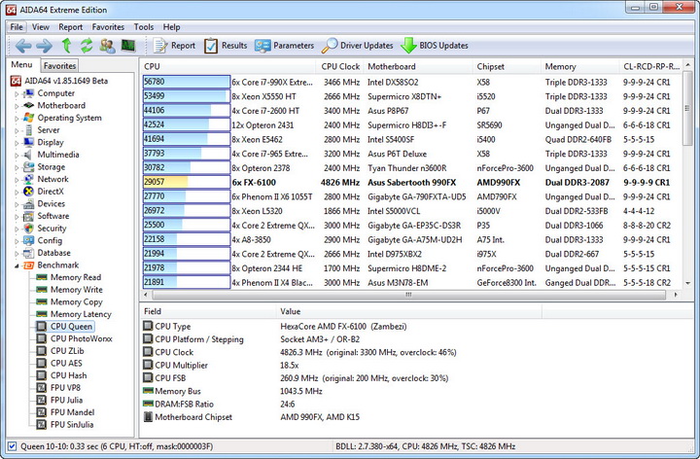Expand the DirectX tree node
Image resolution: width=700 pixels, height=459 pixels.
coord(17,192)
